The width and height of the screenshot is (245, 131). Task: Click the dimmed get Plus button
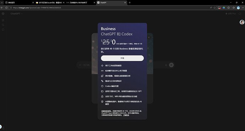[230, 13]
